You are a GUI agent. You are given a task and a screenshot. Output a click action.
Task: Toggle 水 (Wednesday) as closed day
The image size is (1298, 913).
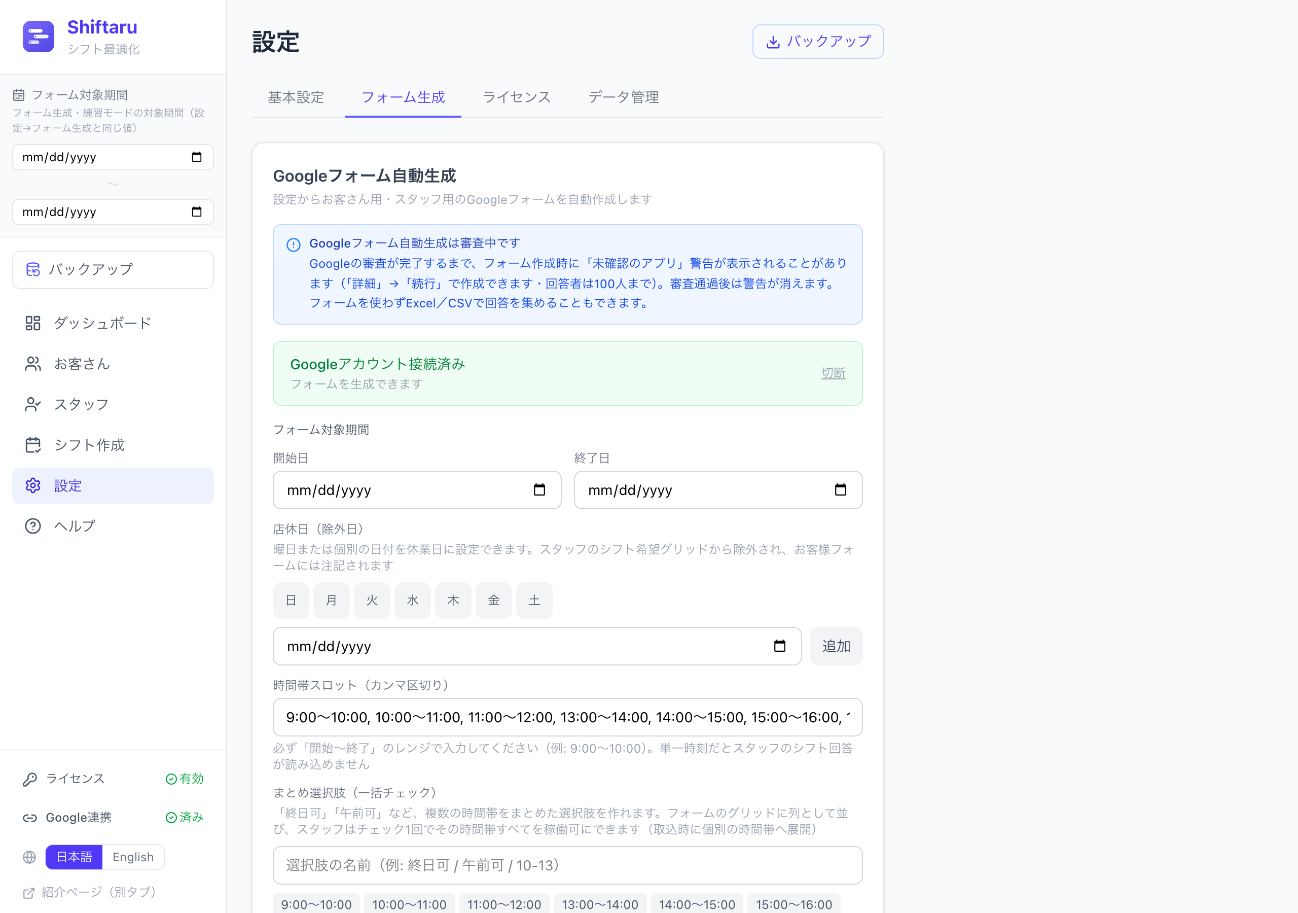[413, 600]
